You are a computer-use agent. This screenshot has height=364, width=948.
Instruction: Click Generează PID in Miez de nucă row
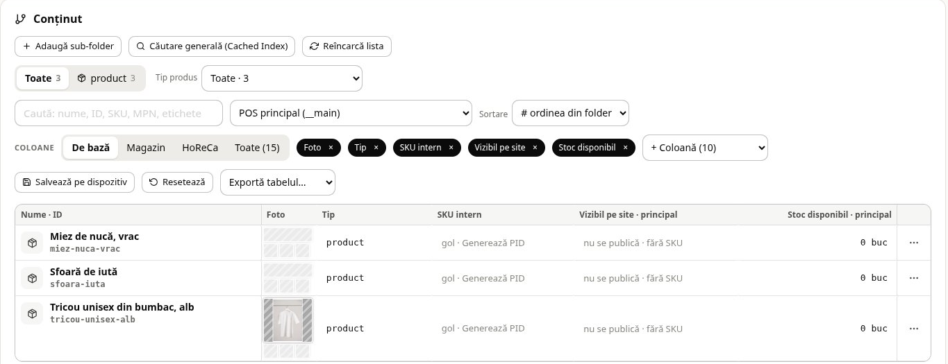tap(493, 243)
